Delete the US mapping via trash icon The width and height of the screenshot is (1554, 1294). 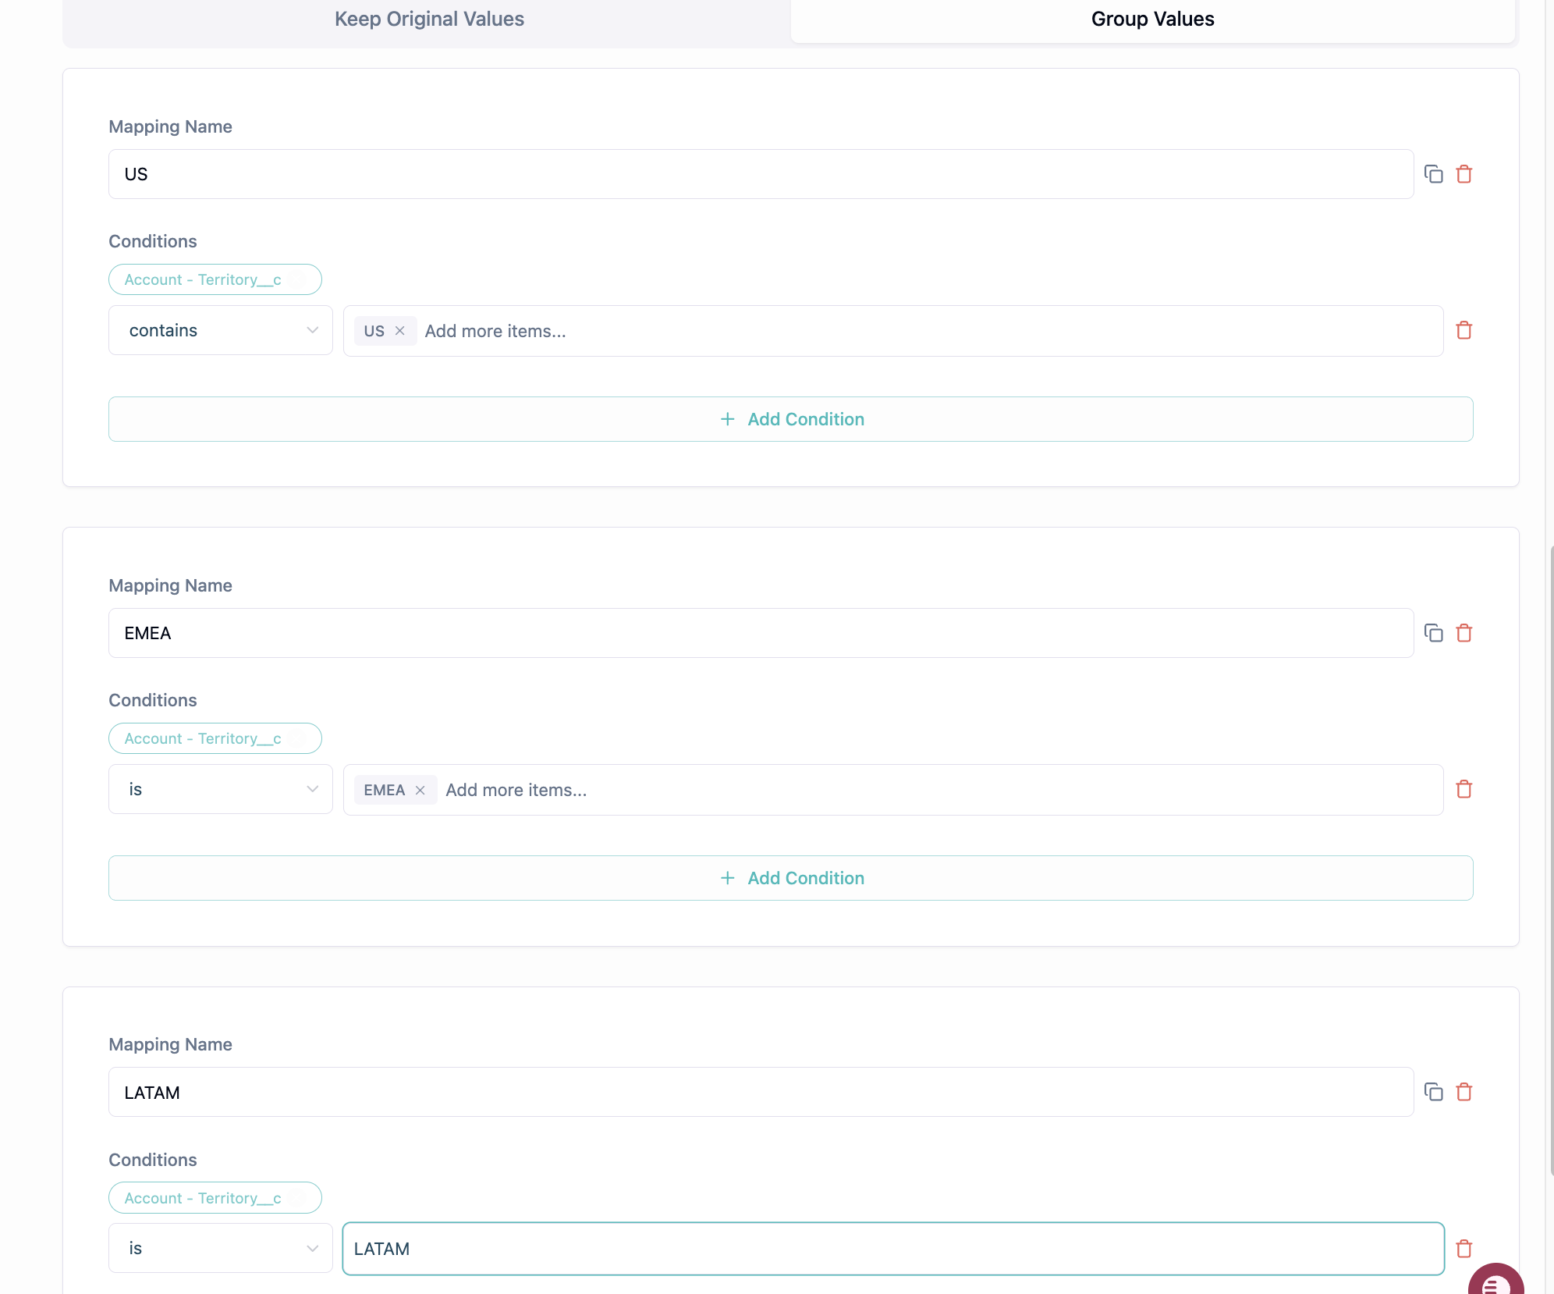[x=1464, y=174]
